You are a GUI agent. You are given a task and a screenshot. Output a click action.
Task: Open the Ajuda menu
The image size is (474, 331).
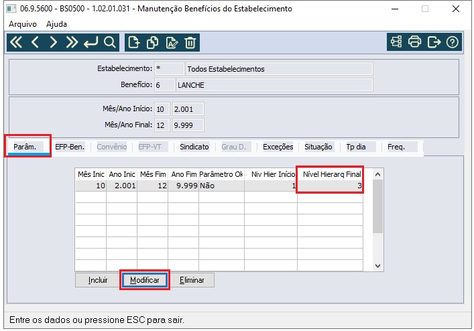(56, 24)
